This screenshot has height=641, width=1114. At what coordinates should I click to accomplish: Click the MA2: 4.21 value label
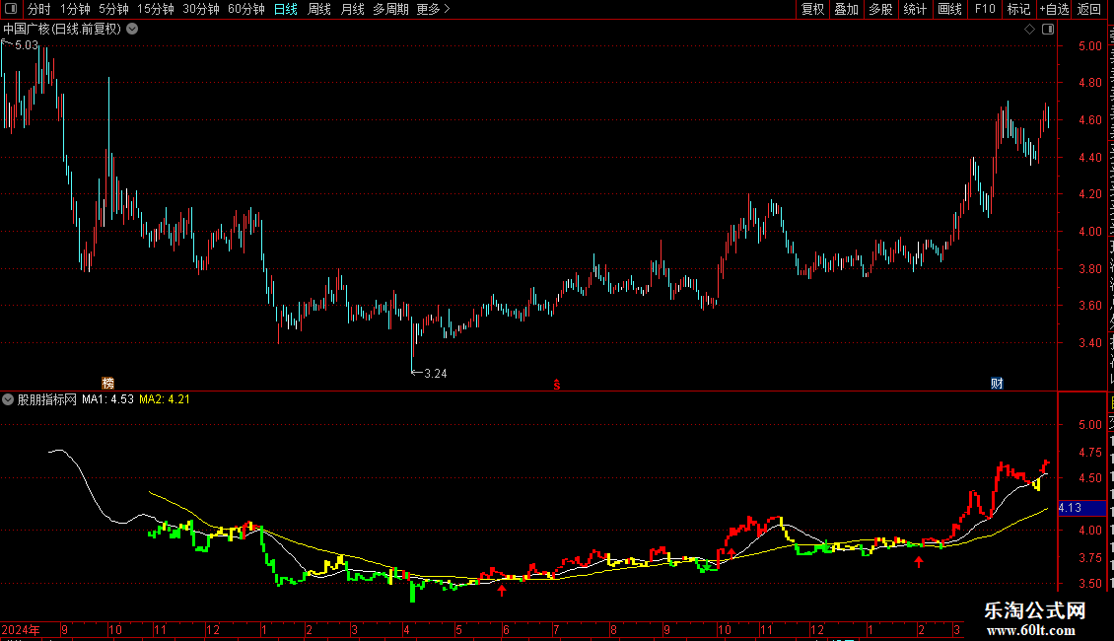click(x=164, y=399)
